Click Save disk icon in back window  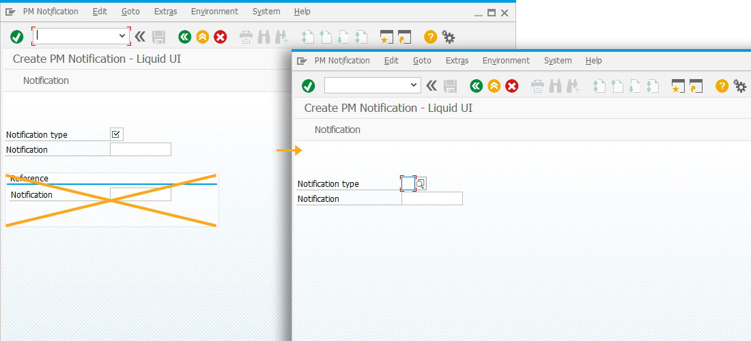pyautogui.click(x=158, y=37)
